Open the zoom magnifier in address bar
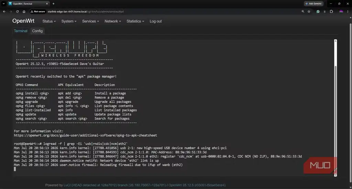This screenshot has height=189, width=352. 303,11
